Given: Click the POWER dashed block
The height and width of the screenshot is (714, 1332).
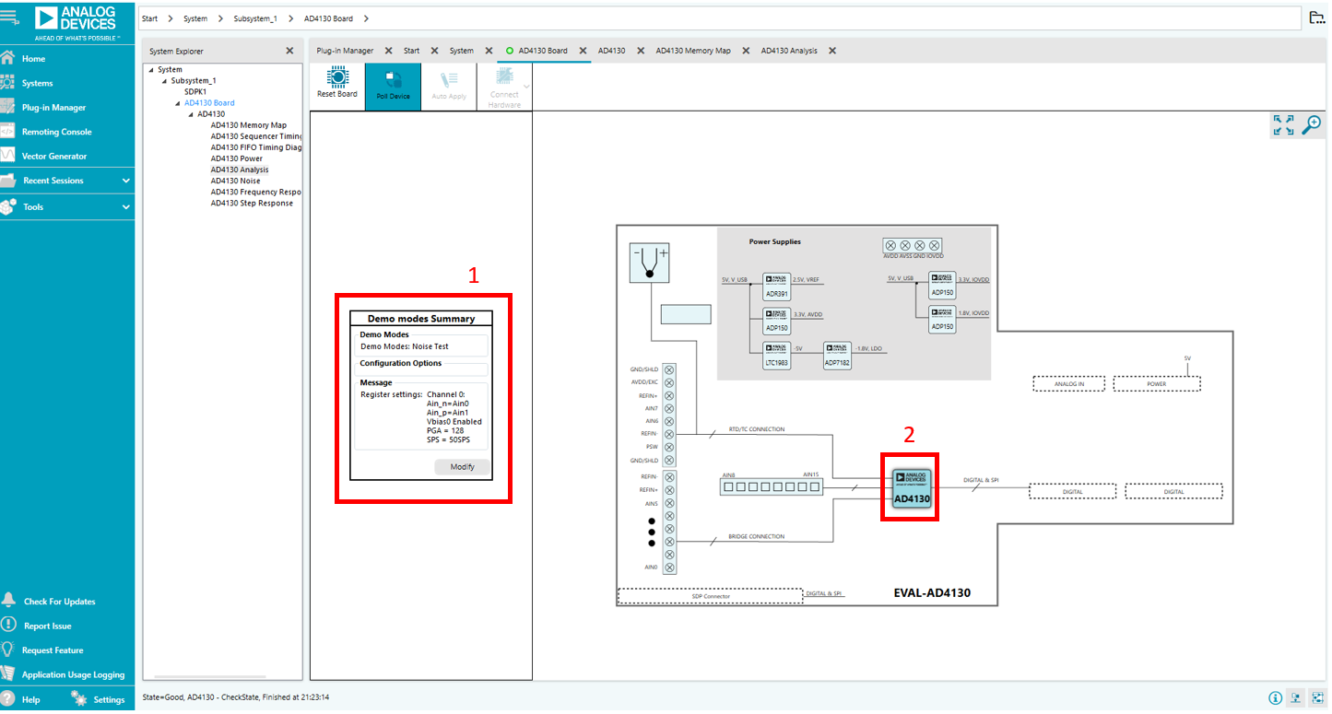Looking at the screenshot, I should [1157, 383].
